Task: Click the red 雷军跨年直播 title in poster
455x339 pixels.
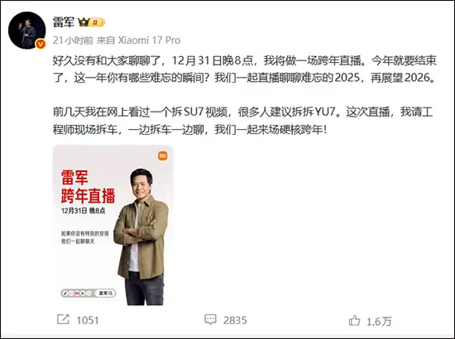Action: tap(89, 187)
